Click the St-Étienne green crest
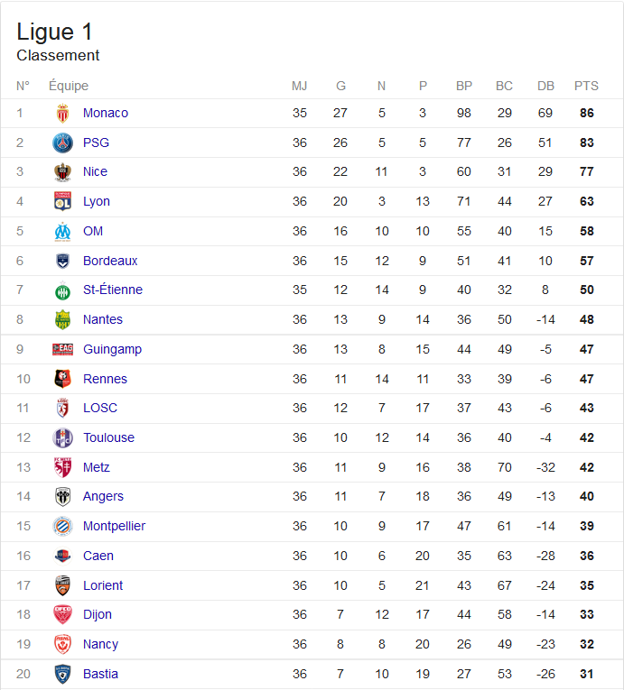The width and height of the screenshot is (624, 690). [x=62, y=290]
